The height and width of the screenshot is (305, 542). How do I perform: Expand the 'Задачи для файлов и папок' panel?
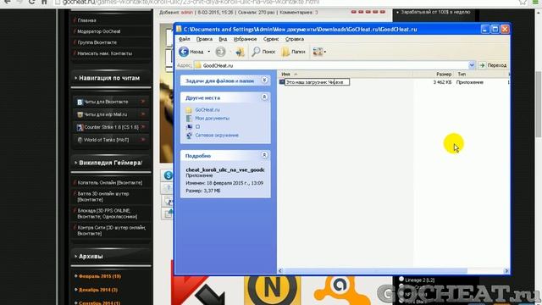pos(264,80)
